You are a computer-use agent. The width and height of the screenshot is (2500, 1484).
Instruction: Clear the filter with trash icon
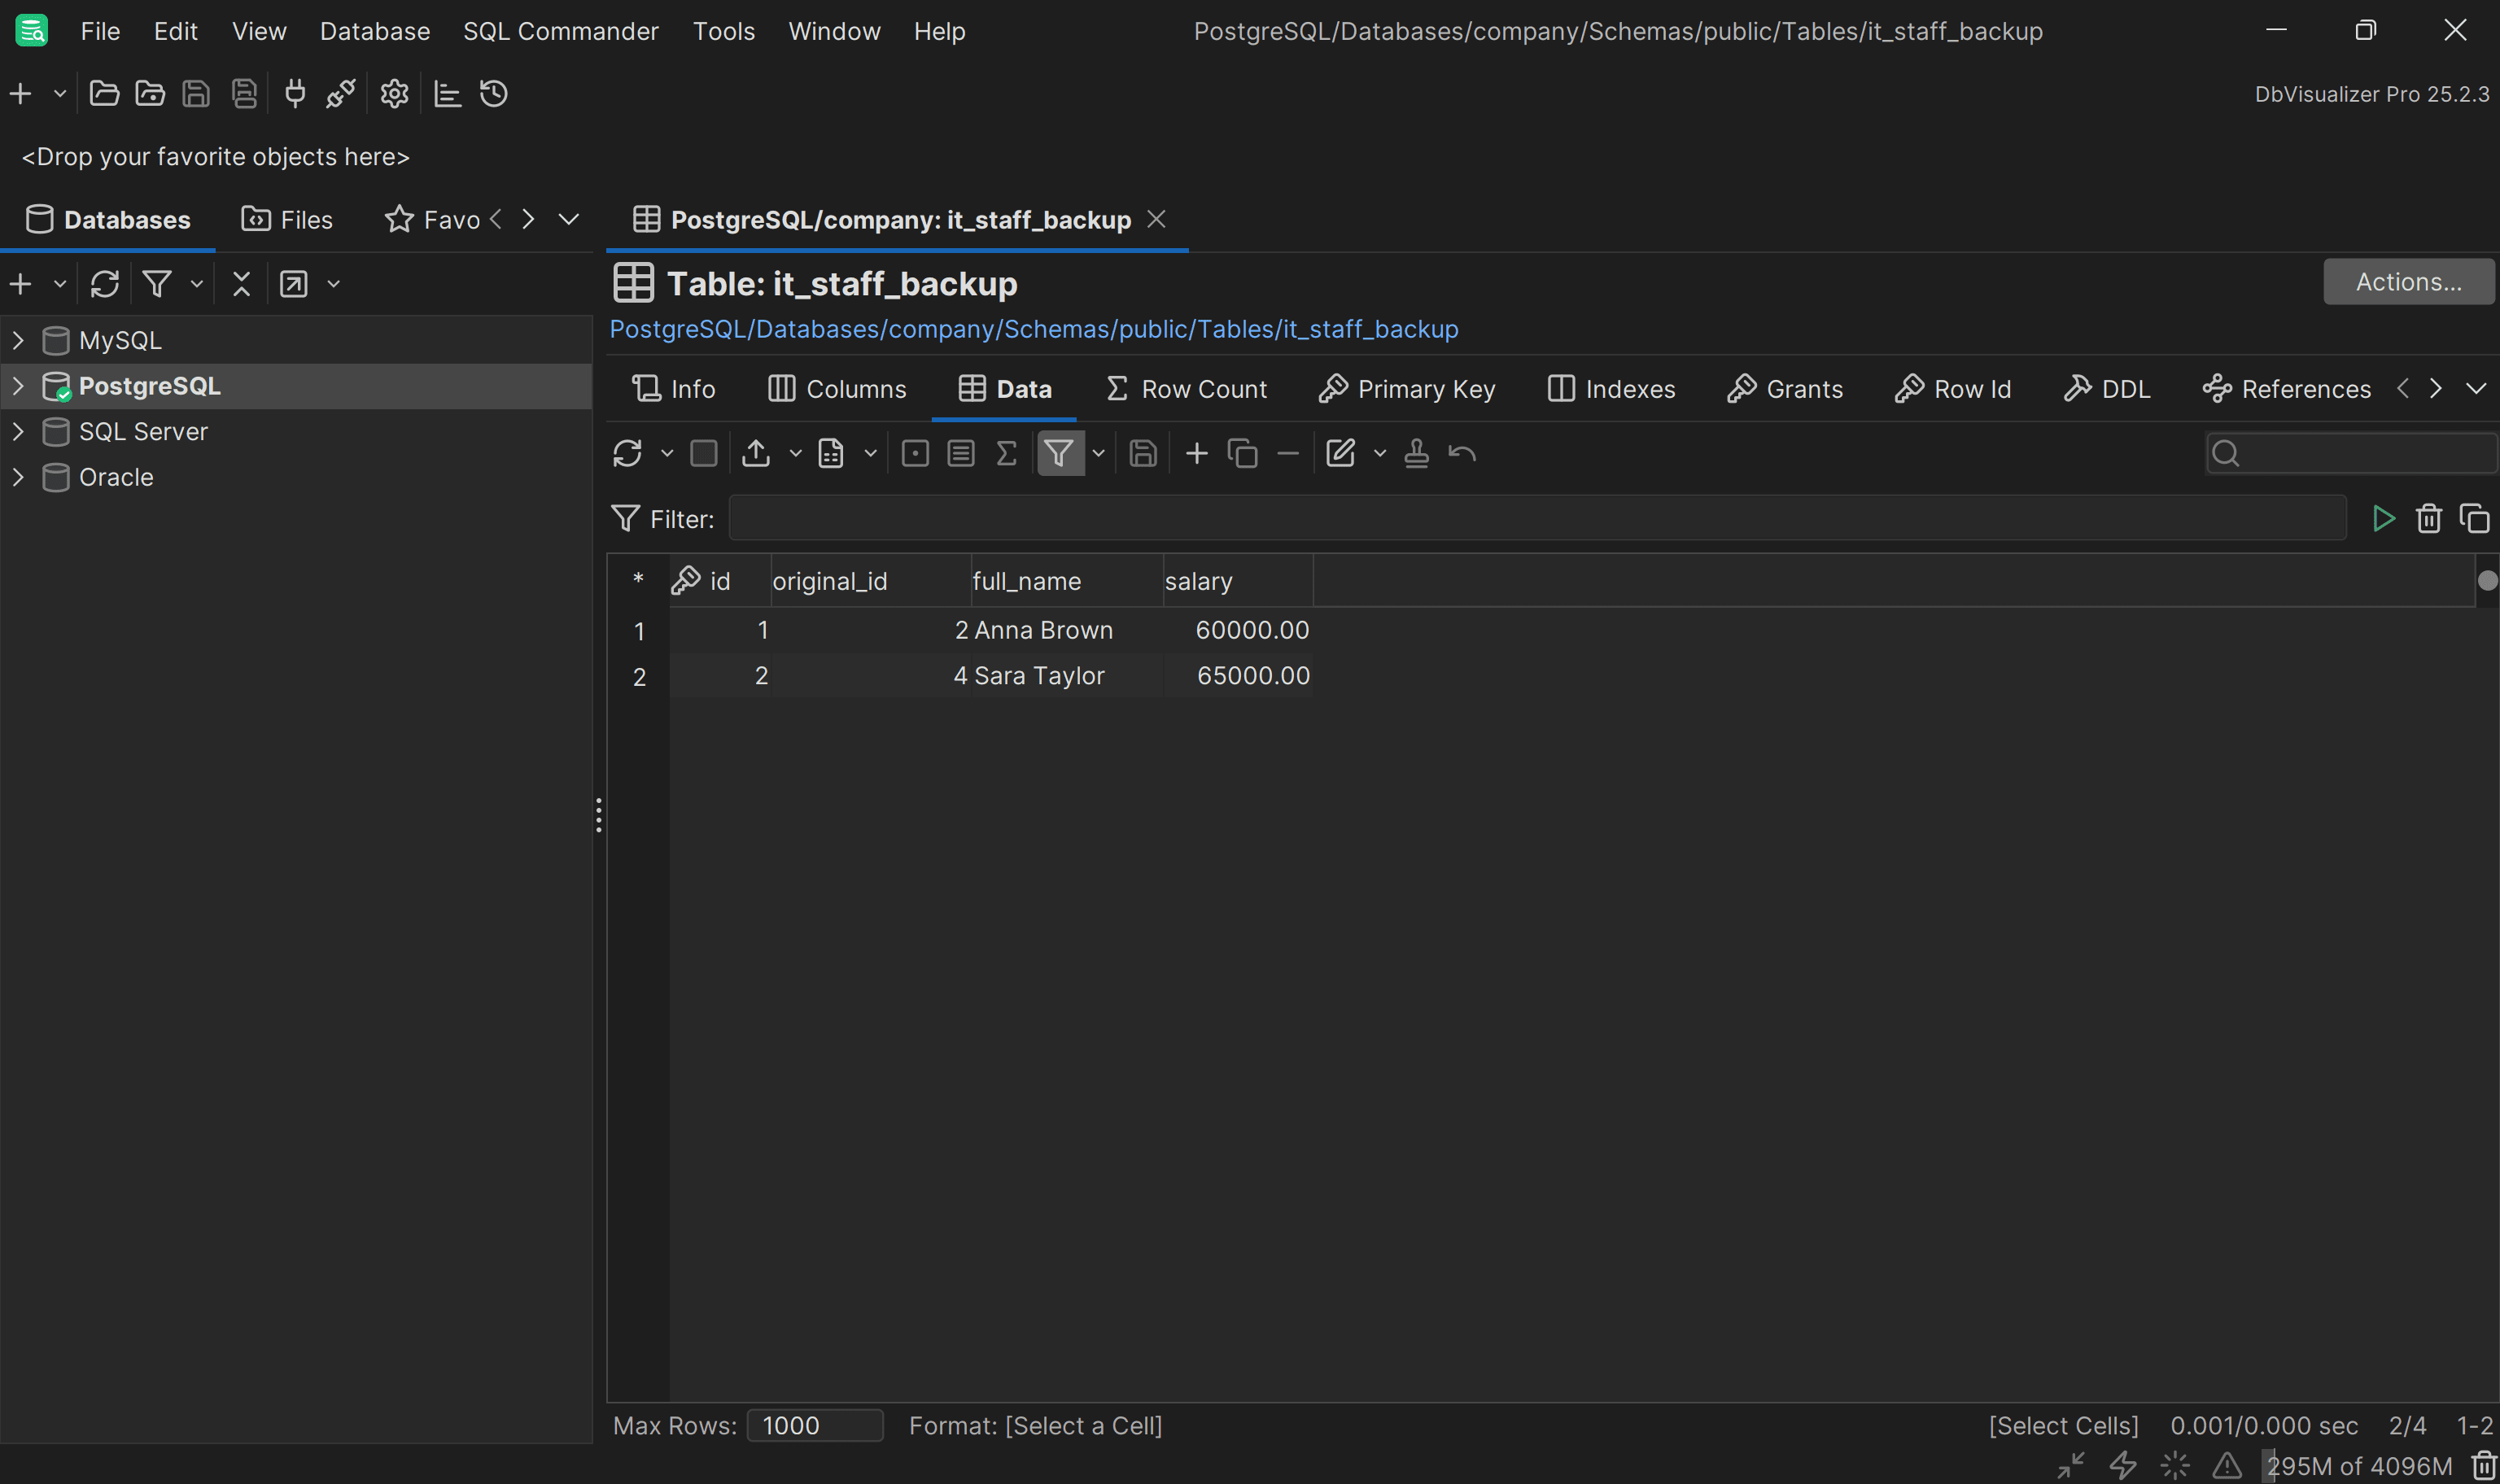click(2429, 519)
